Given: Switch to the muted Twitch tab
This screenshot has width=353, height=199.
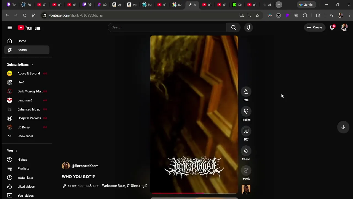Looking at the screenshot, I should (87, 5).
